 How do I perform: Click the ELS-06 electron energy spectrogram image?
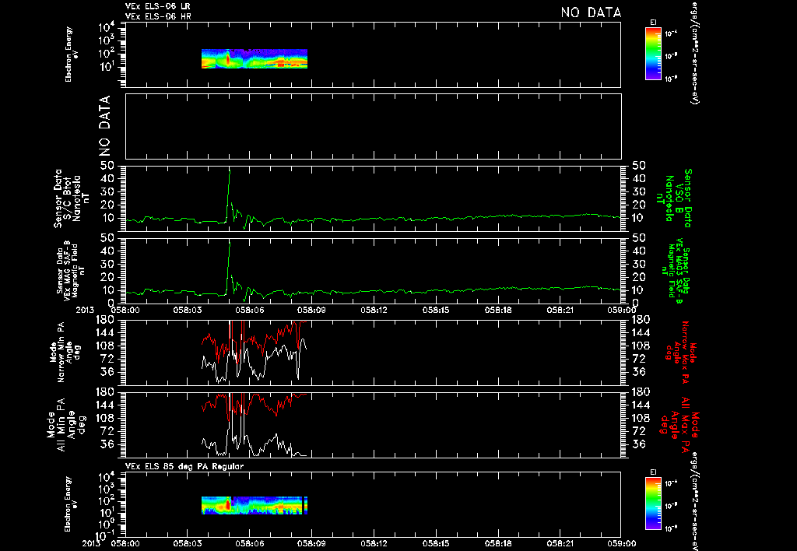click(x=255, y=58)
